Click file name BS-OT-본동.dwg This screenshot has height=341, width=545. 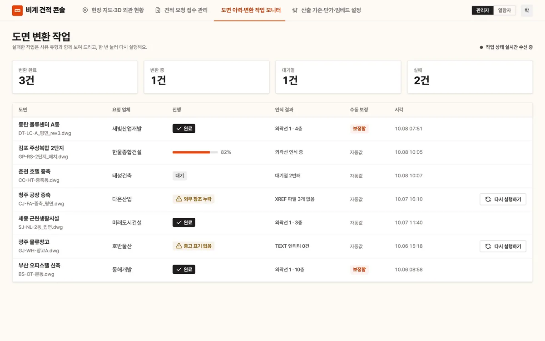point(36,274)
